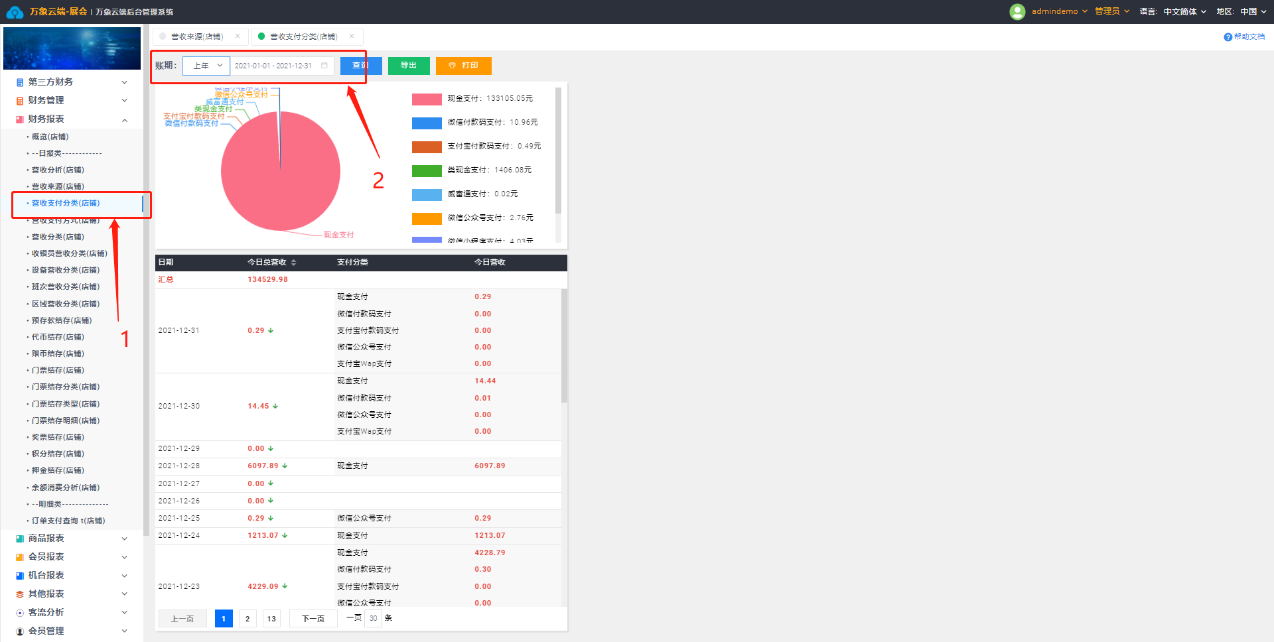The image size is (1274, 642).
Task: Click the 第三方财务 menu icon
Action: [x=20, y=82]
